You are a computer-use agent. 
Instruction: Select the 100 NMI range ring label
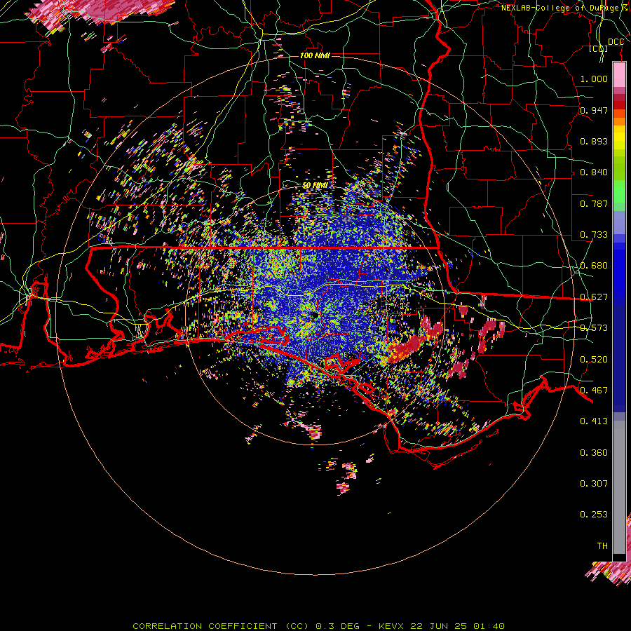[x=315, y=55]
